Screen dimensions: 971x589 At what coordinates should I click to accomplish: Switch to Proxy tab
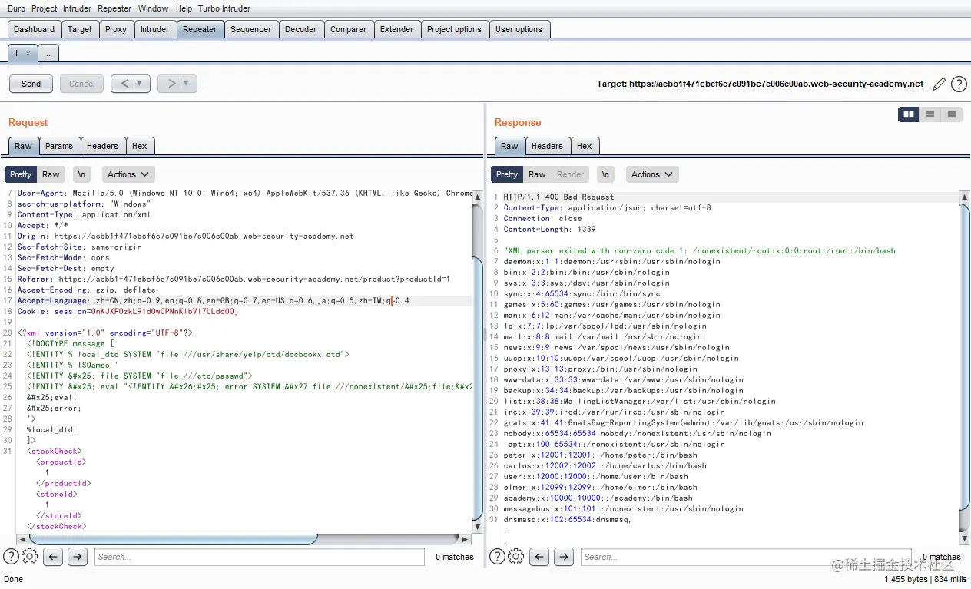point(116,29)
